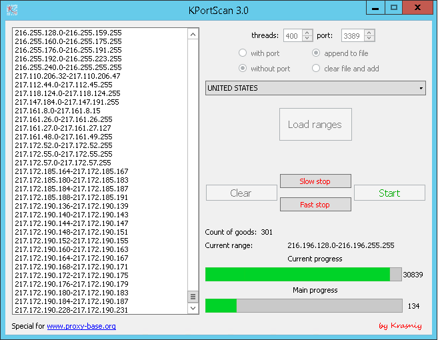Click the Load ranges button
The height and width of the screenshot is (340, 438).
[x=315, y=124]
